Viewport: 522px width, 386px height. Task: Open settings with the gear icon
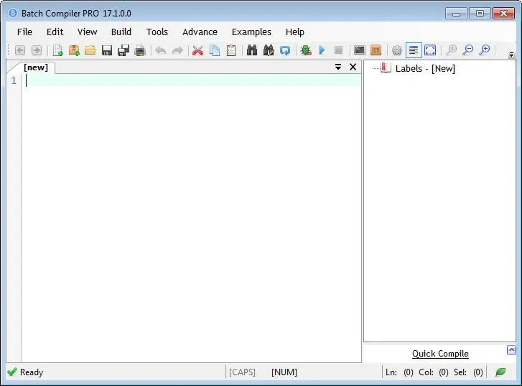397,50
